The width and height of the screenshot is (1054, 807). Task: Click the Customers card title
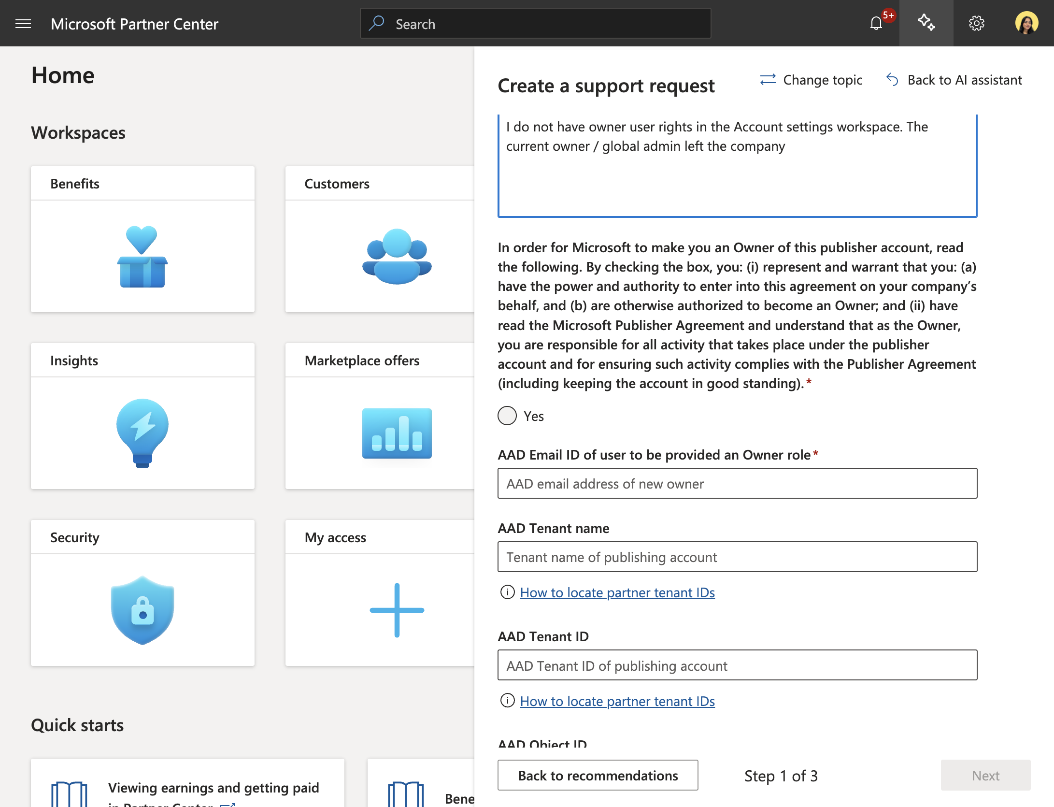[337, 184]
